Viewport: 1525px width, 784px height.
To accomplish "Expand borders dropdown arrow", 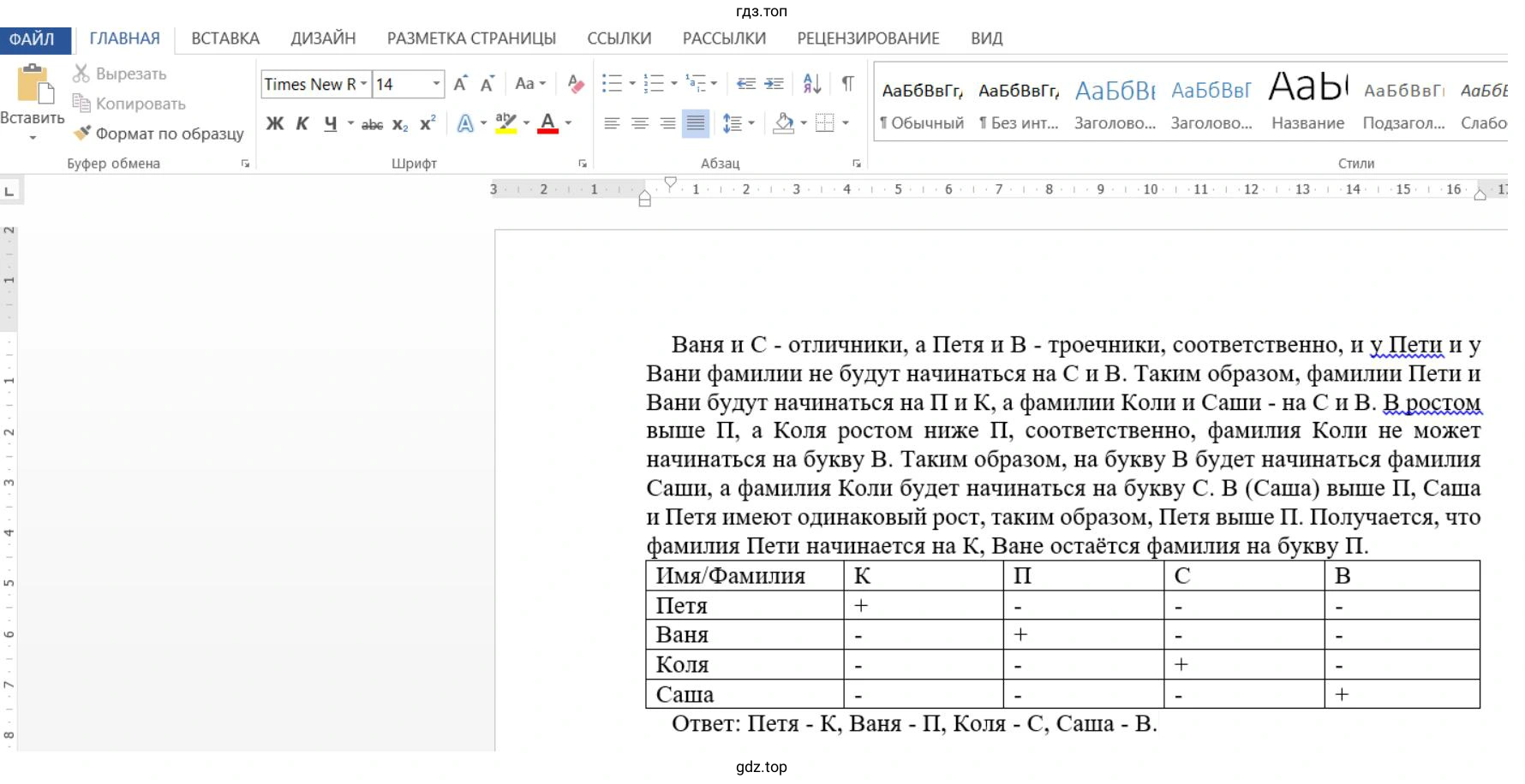I will pos(846,124).
